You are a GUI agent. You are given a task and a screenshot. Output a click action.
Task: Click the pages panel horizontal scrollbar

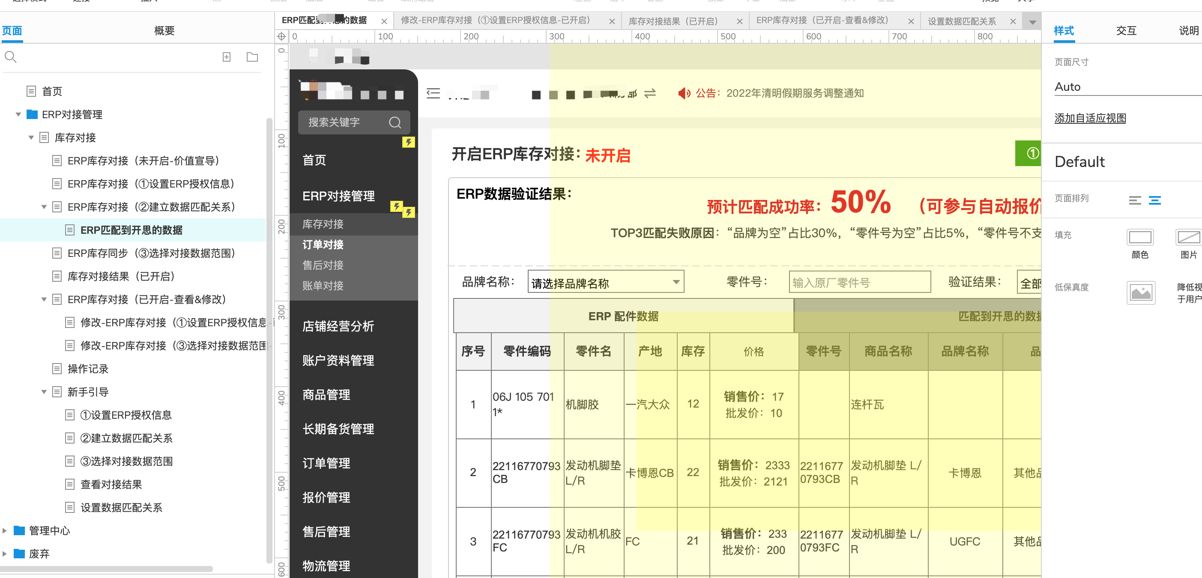(106, 569)
